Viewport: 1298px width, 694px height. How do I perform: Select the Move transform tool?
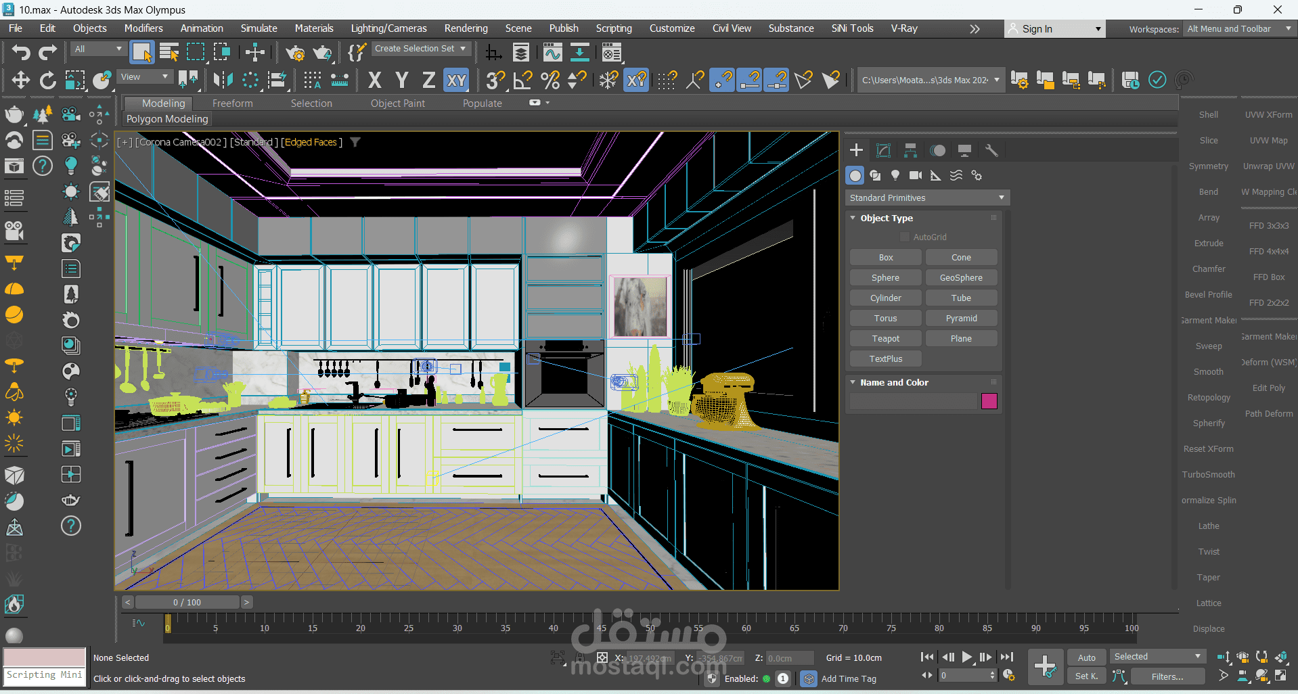tap(20, 80)
